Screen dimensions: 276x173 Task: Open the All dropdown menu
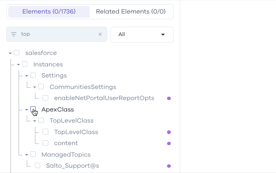[x=142, y=34]
